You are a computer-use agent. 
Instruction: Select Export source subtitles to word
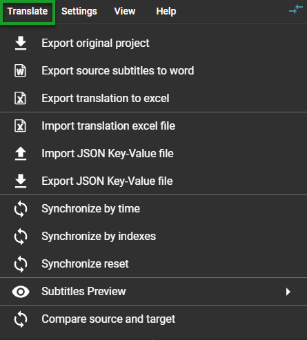(153, 70)
